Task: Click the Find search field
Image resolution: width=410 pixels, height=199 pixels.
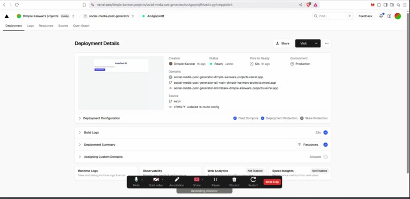Action: (333, 16)
